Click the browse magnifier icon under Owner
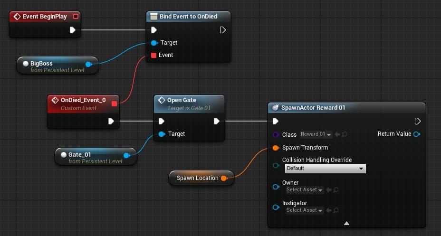 click(336, 190)
